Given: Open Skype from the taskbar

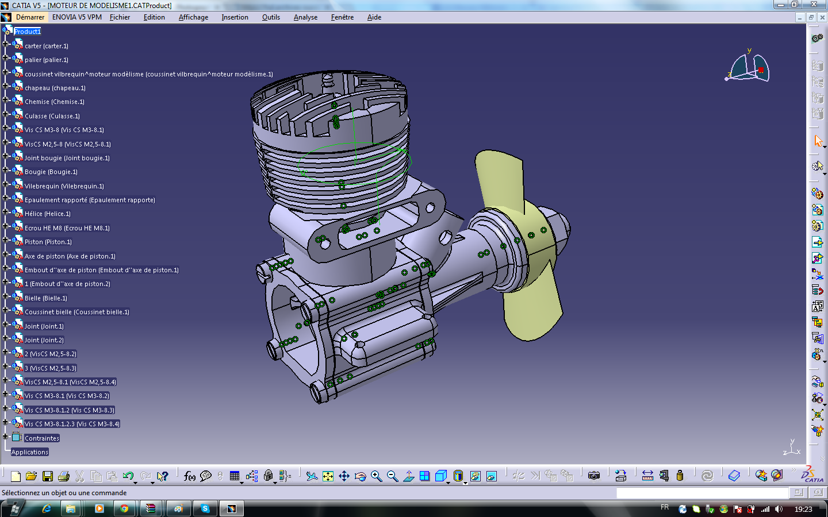Looking at the screenshot, I should point(205,508).
